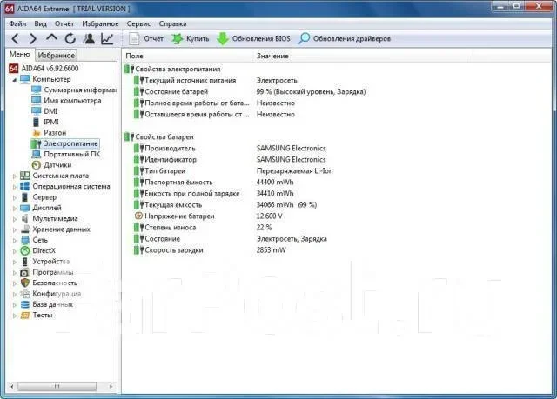Open the Файл menu
This screenshot has height=399, width=557.
click(17, 23)
